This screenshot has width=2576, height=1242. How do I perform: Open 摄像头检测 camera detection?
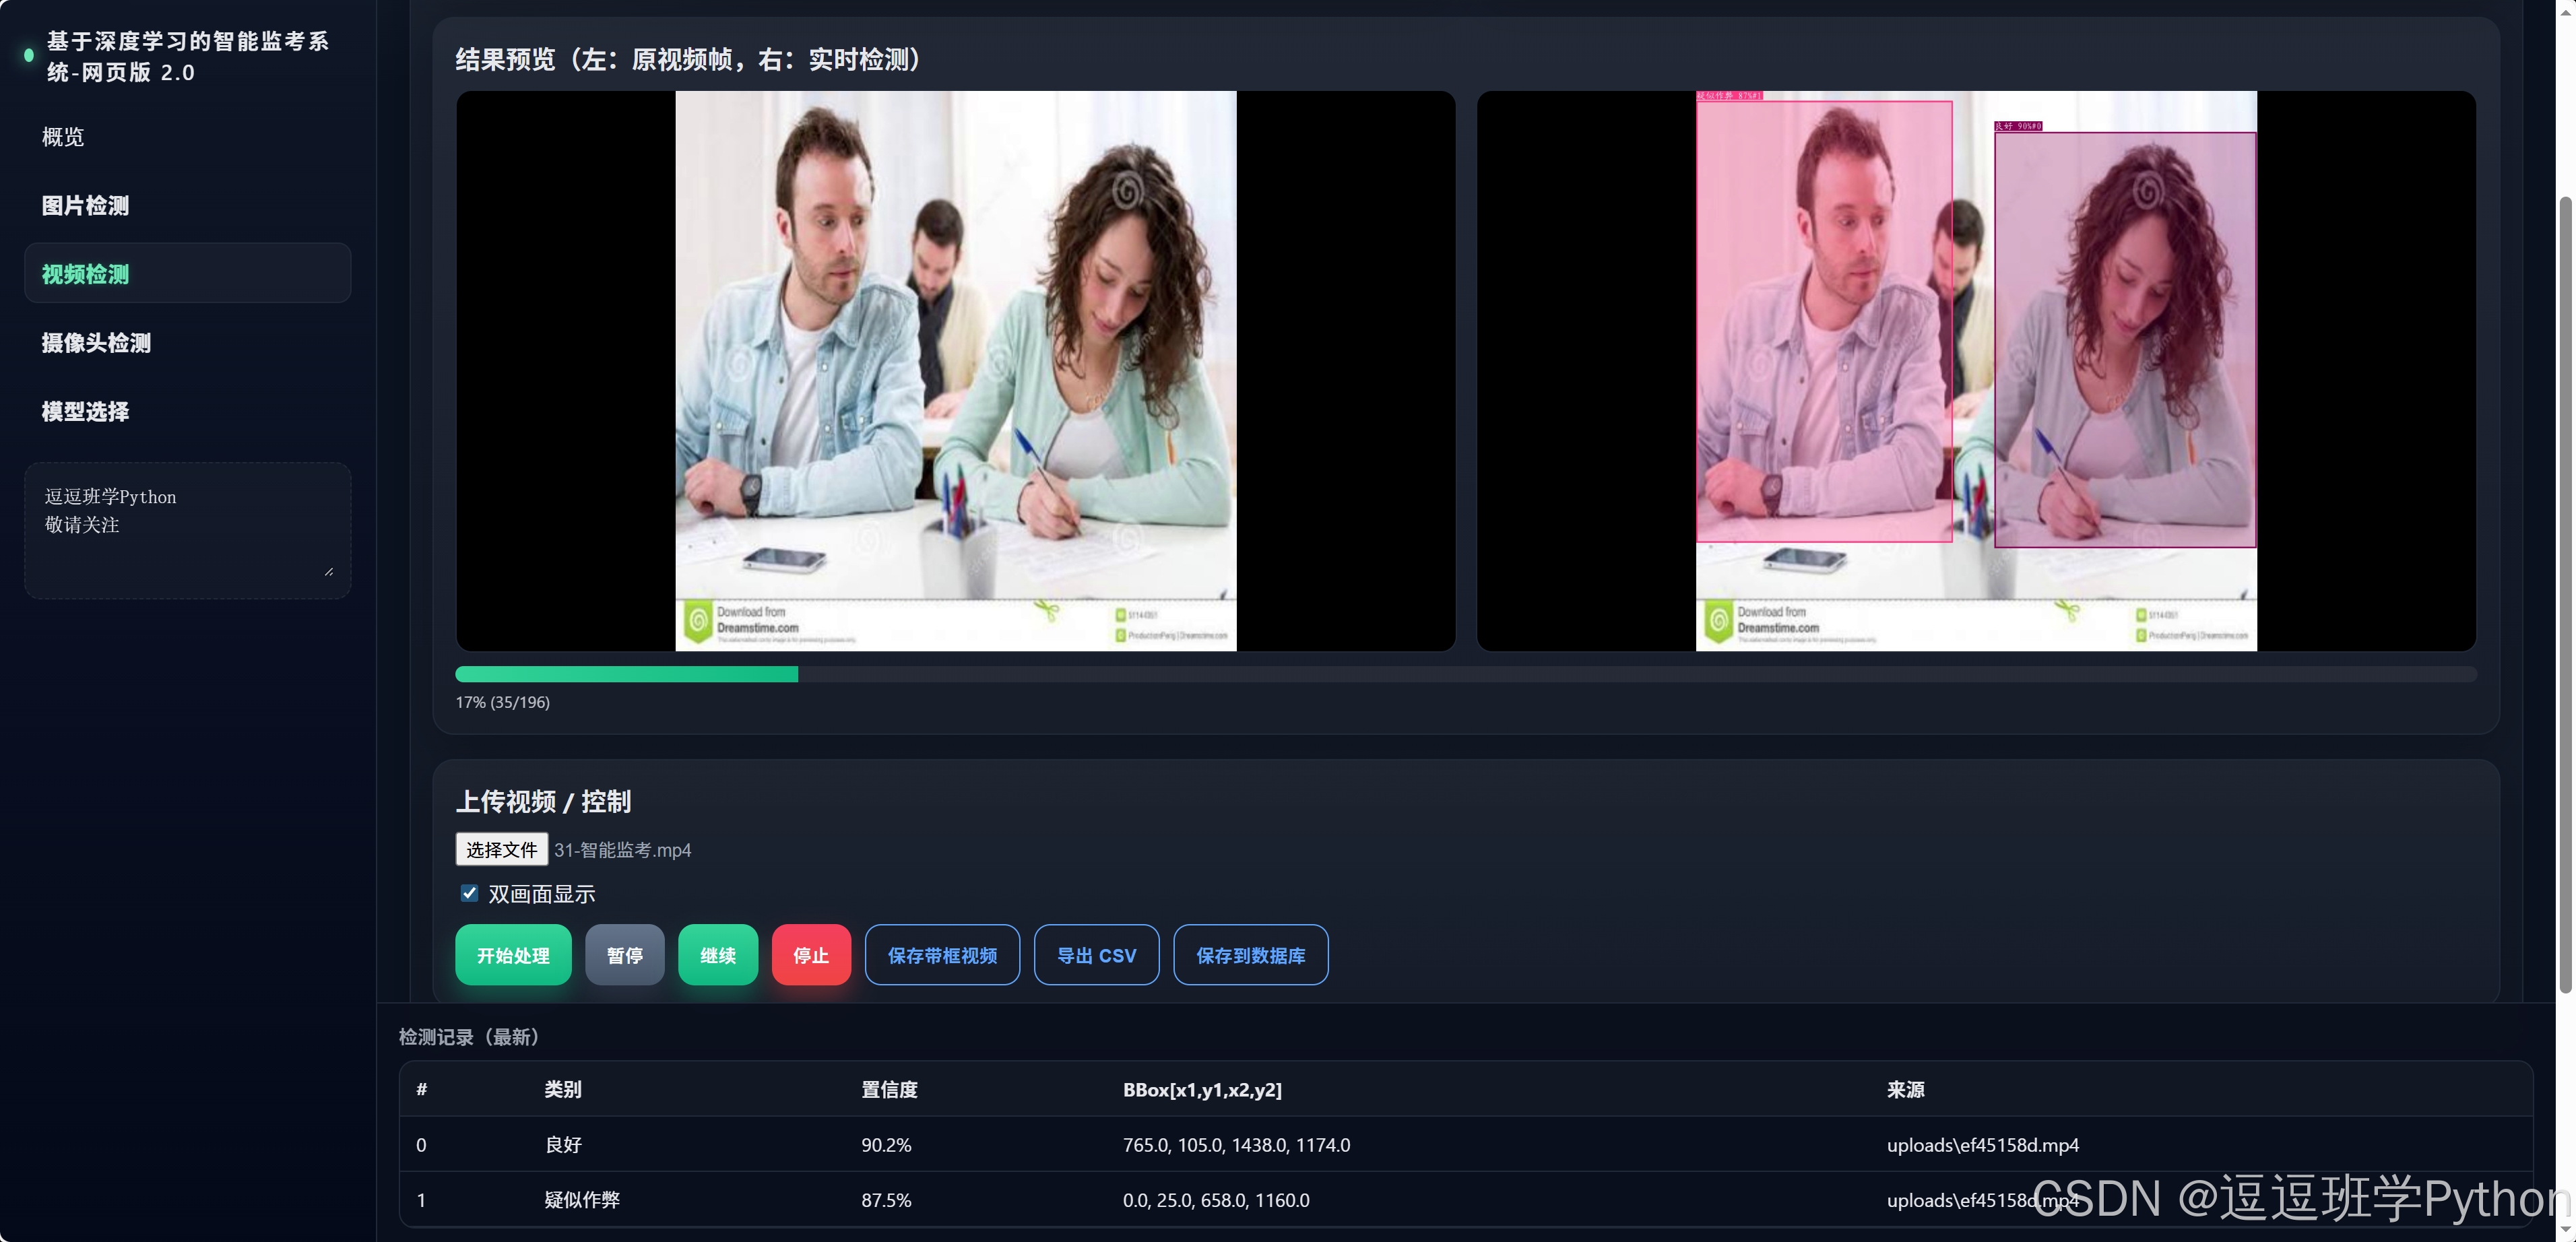click(x=96, y=343)
